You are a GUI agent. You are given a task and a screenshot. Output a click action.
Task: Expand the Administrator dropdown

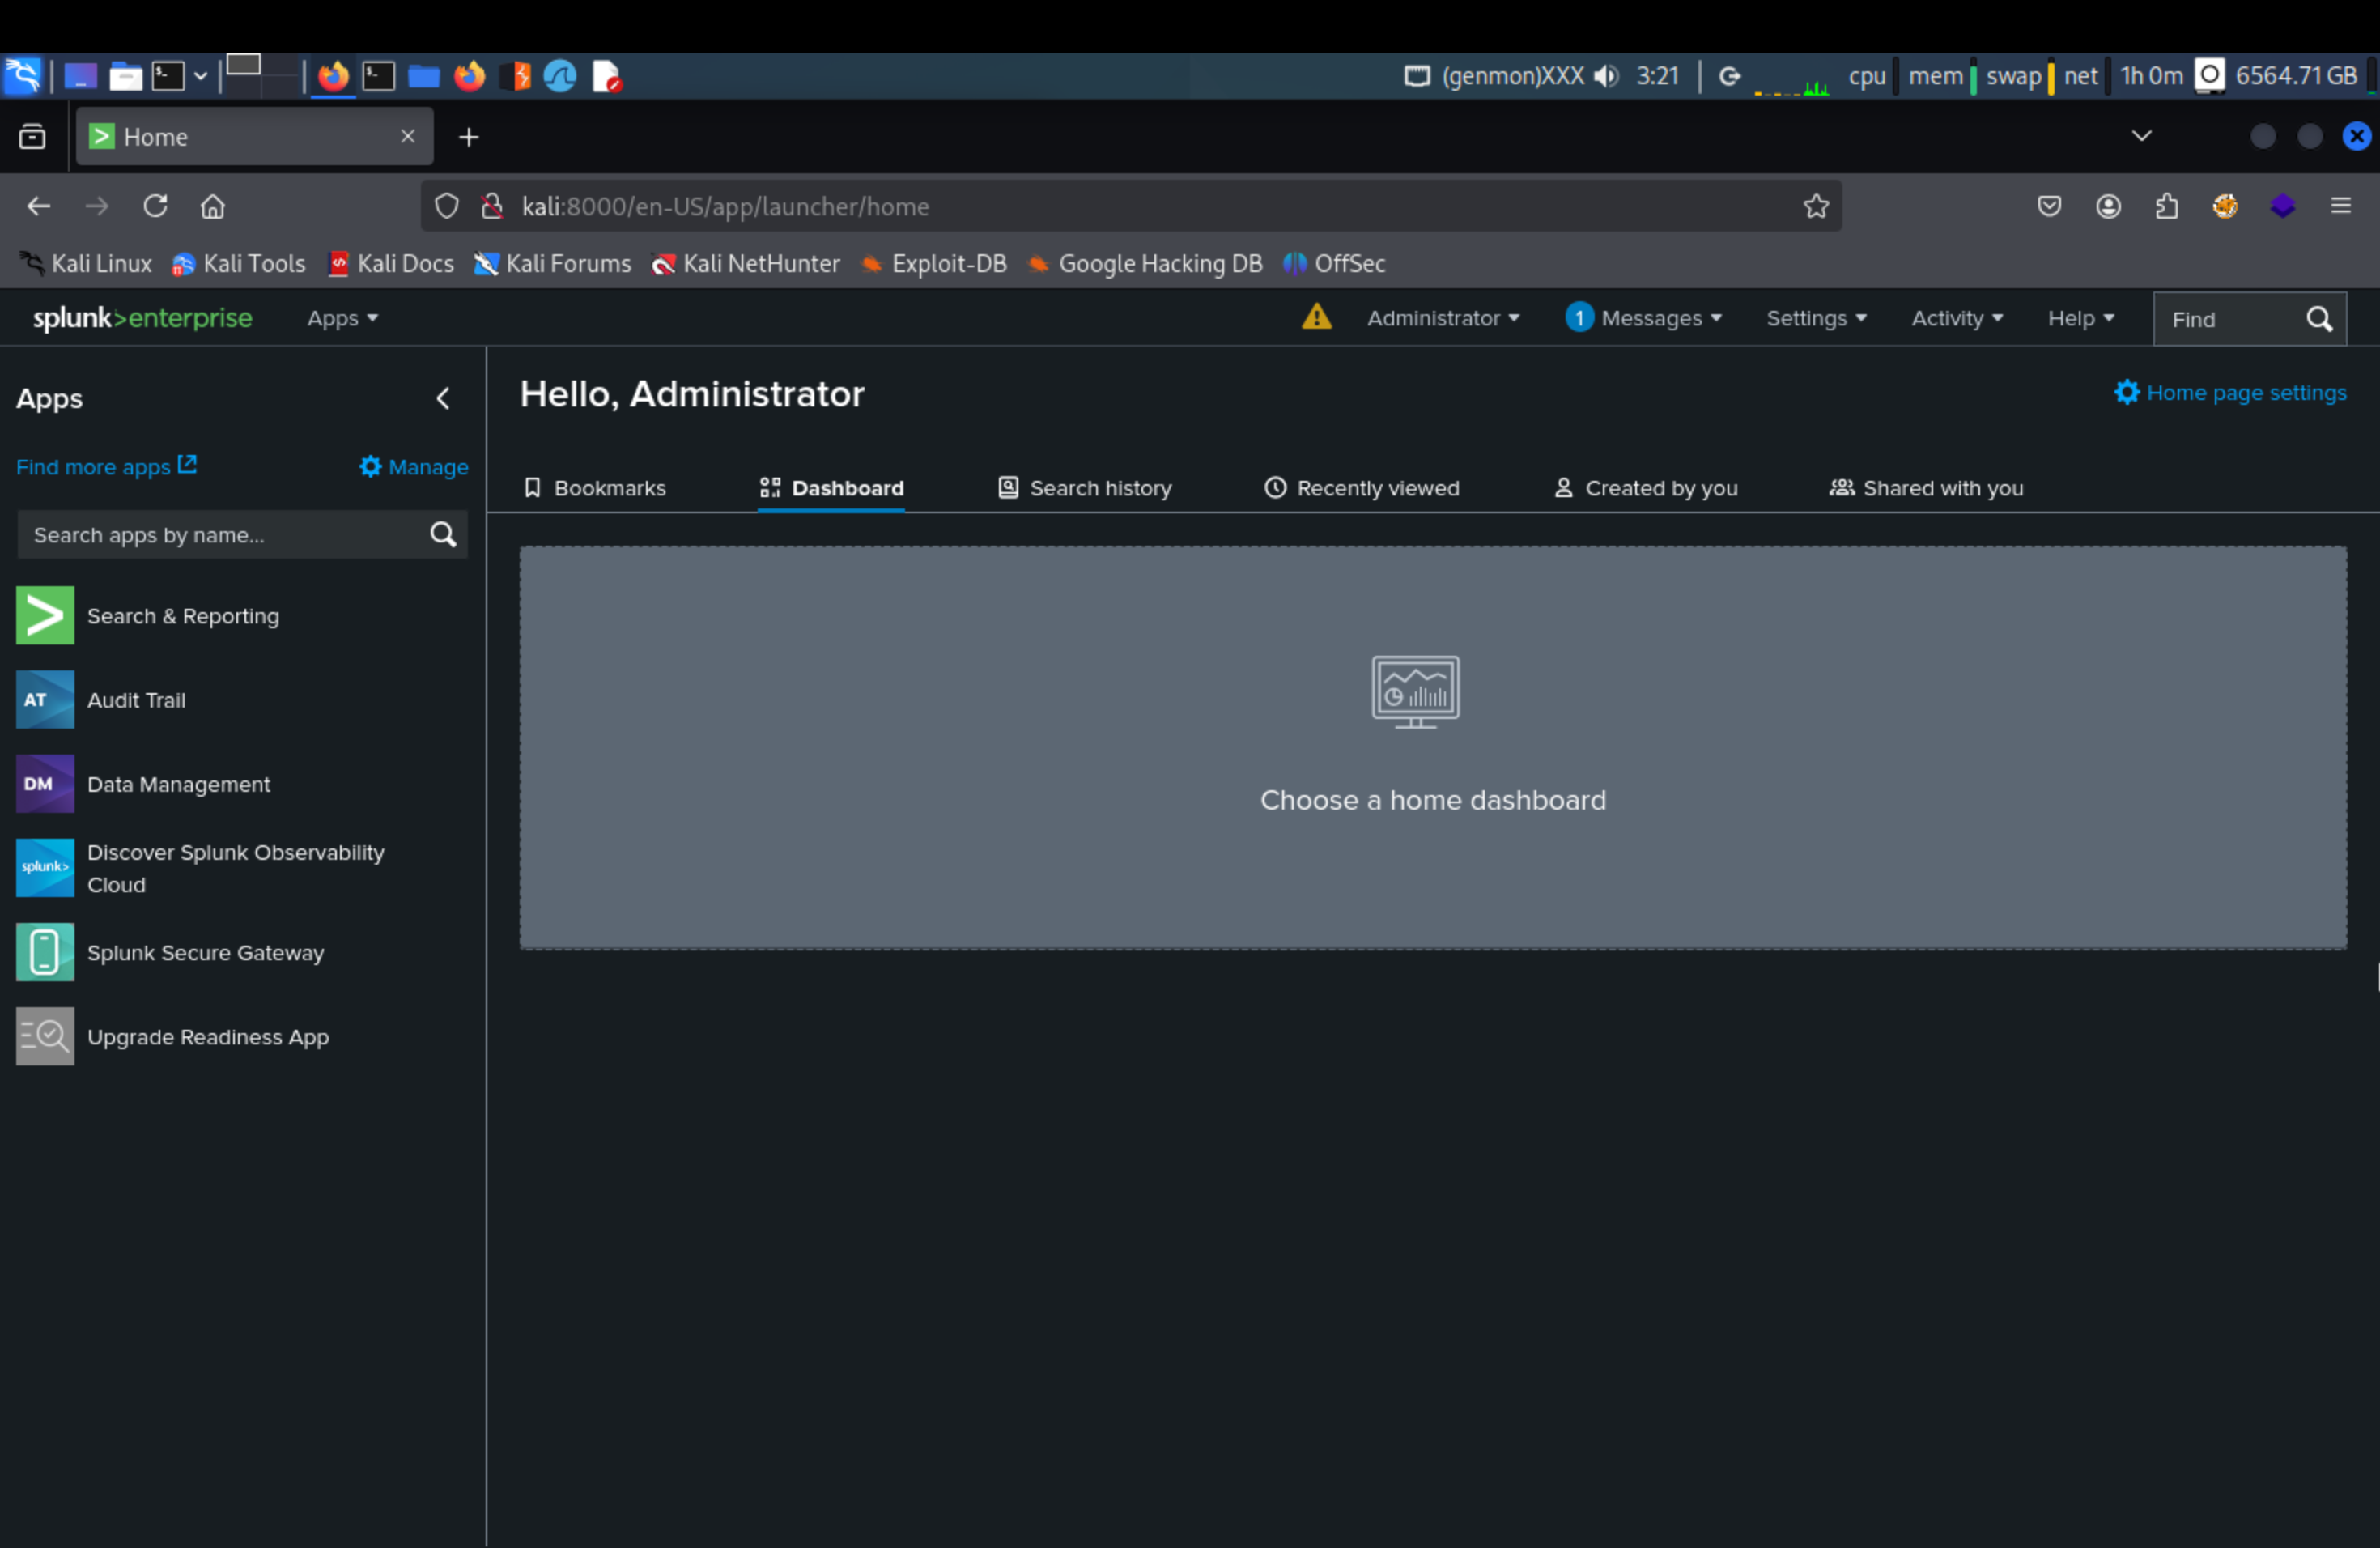(x=1442, y=318)
